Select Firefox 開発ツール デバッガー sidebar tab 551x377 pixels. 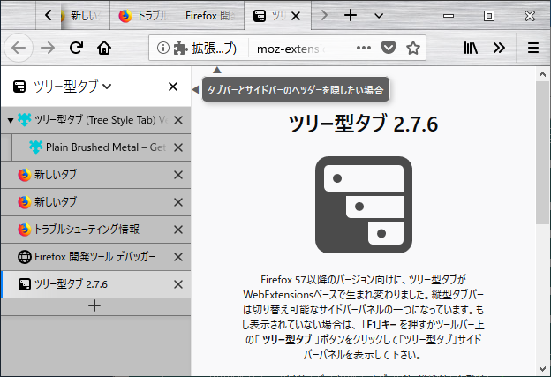pos(95,257)
